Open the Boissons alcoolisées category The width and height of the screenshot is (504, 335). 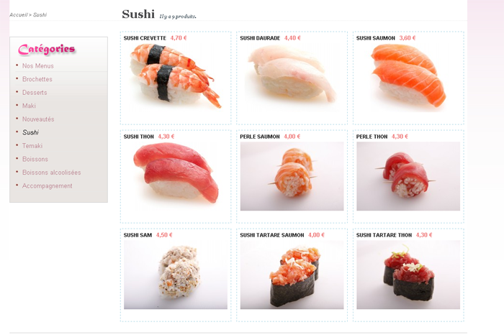coord(51,173)
